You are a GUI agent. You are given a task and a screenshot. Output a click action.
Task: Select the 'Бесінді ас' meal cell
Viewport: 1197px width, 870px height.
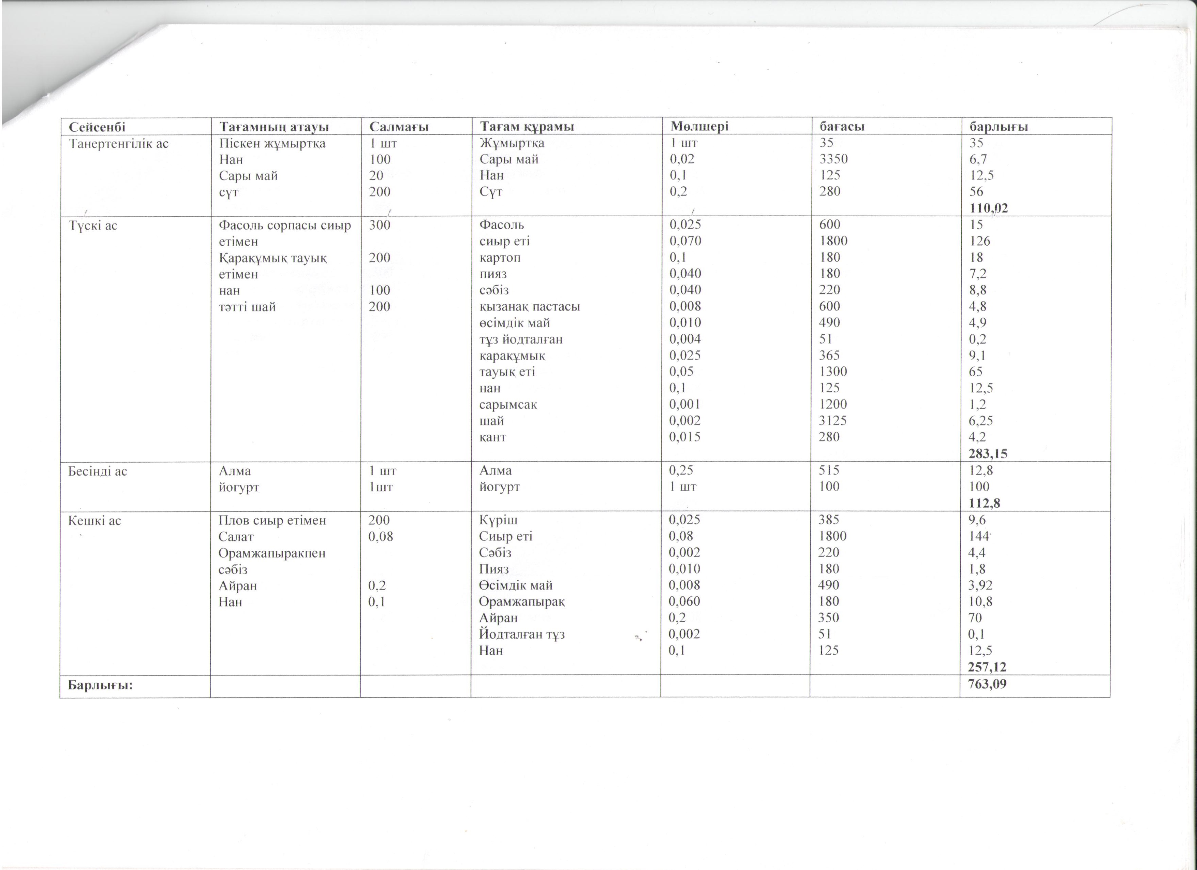pos(98,471)
